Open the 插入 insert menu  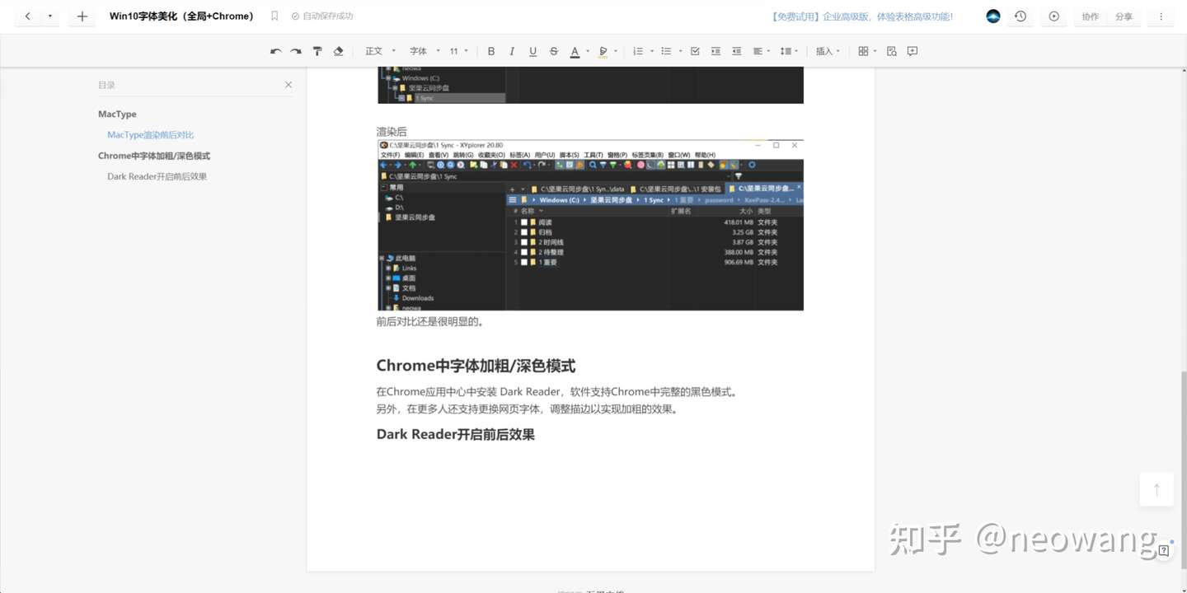coord(827,51)
